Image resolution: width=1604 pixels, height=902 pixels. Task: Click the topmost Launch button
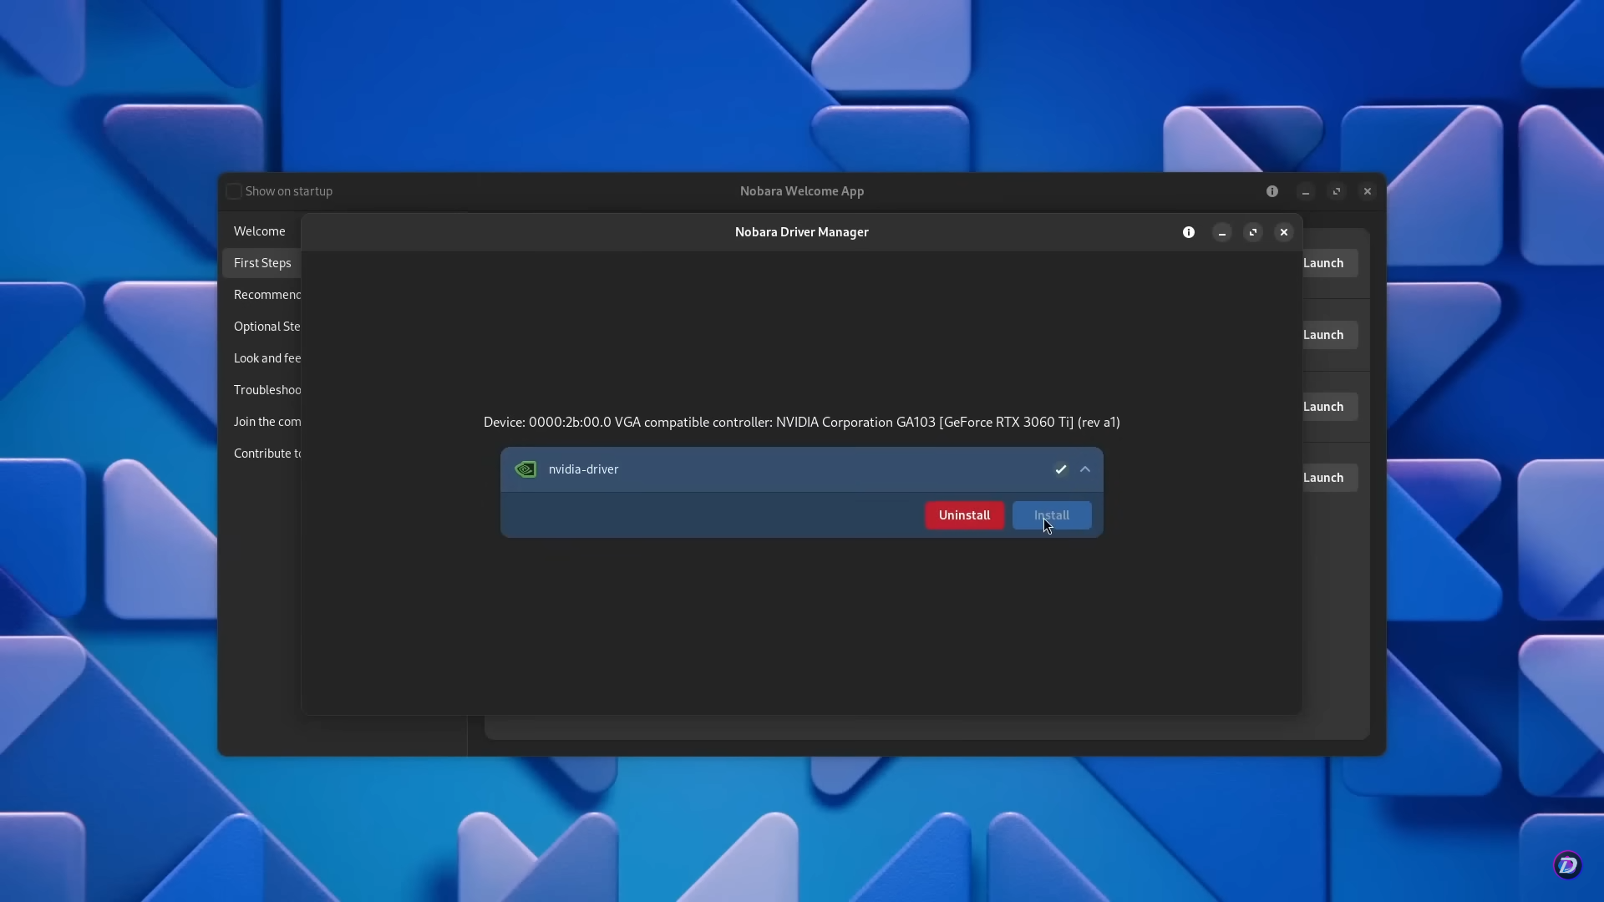point(1323,262)
